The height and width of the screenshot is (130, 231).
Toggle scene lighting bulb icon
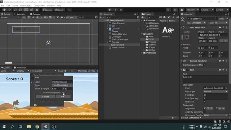tap(29, 17)
